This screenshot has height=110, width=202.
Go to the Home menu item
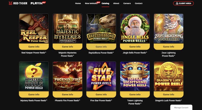[x=78, y=3]
